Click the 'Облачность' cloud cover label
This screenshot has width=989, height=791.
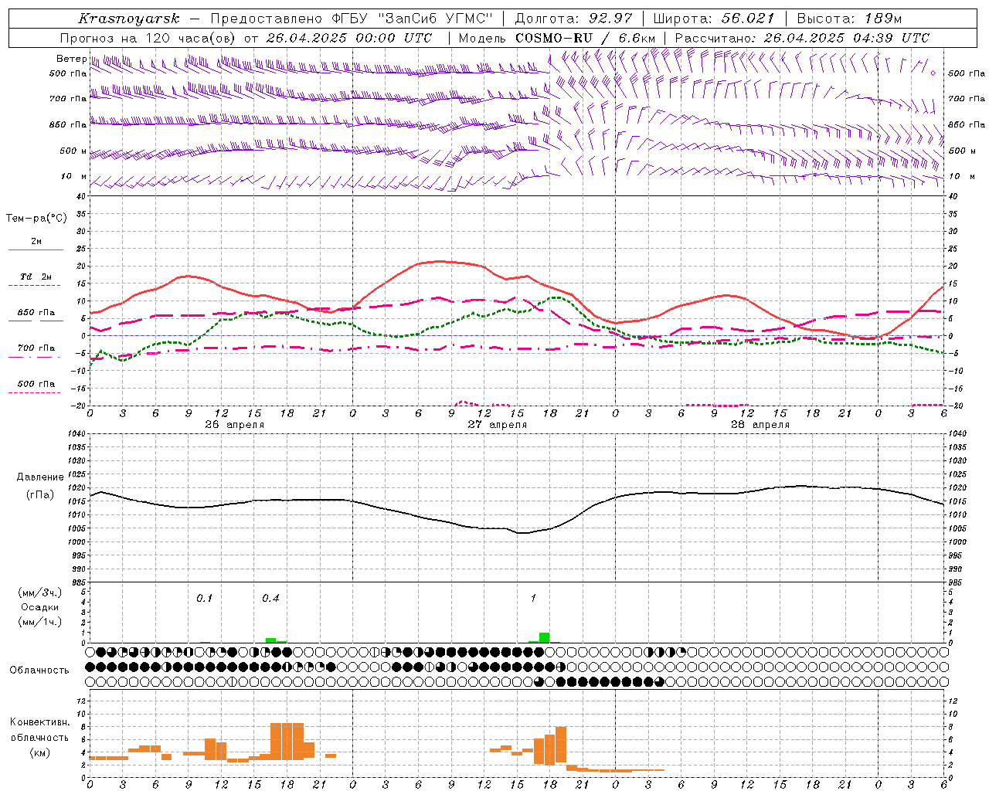(x=39, y=670)
